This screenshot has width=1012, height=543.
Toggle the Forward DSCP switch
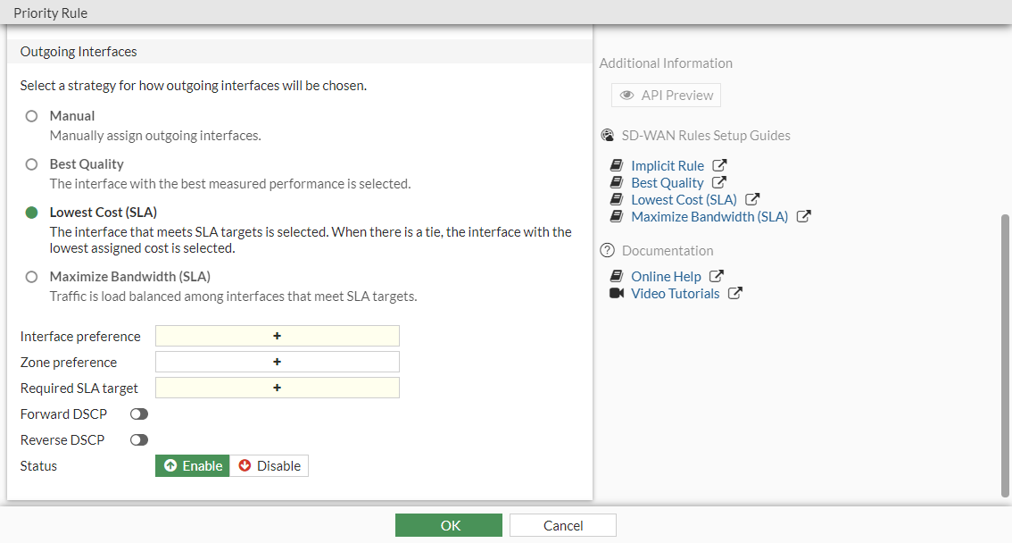tap(139, 414)
